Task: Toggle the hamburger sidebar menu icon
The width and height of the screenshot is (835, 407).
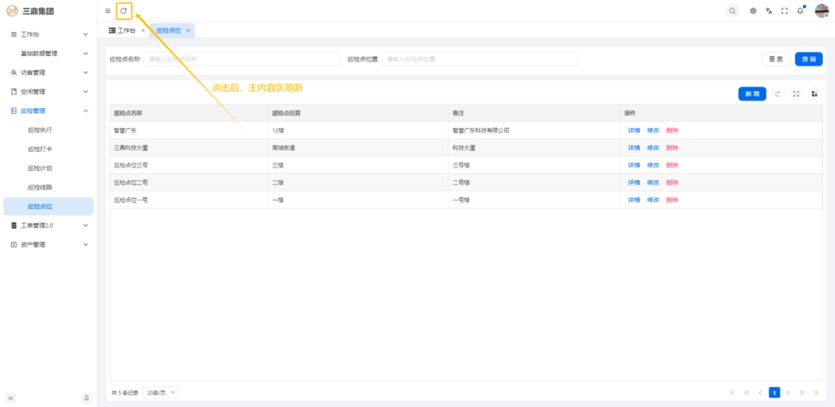Action: tap(108, 10)
